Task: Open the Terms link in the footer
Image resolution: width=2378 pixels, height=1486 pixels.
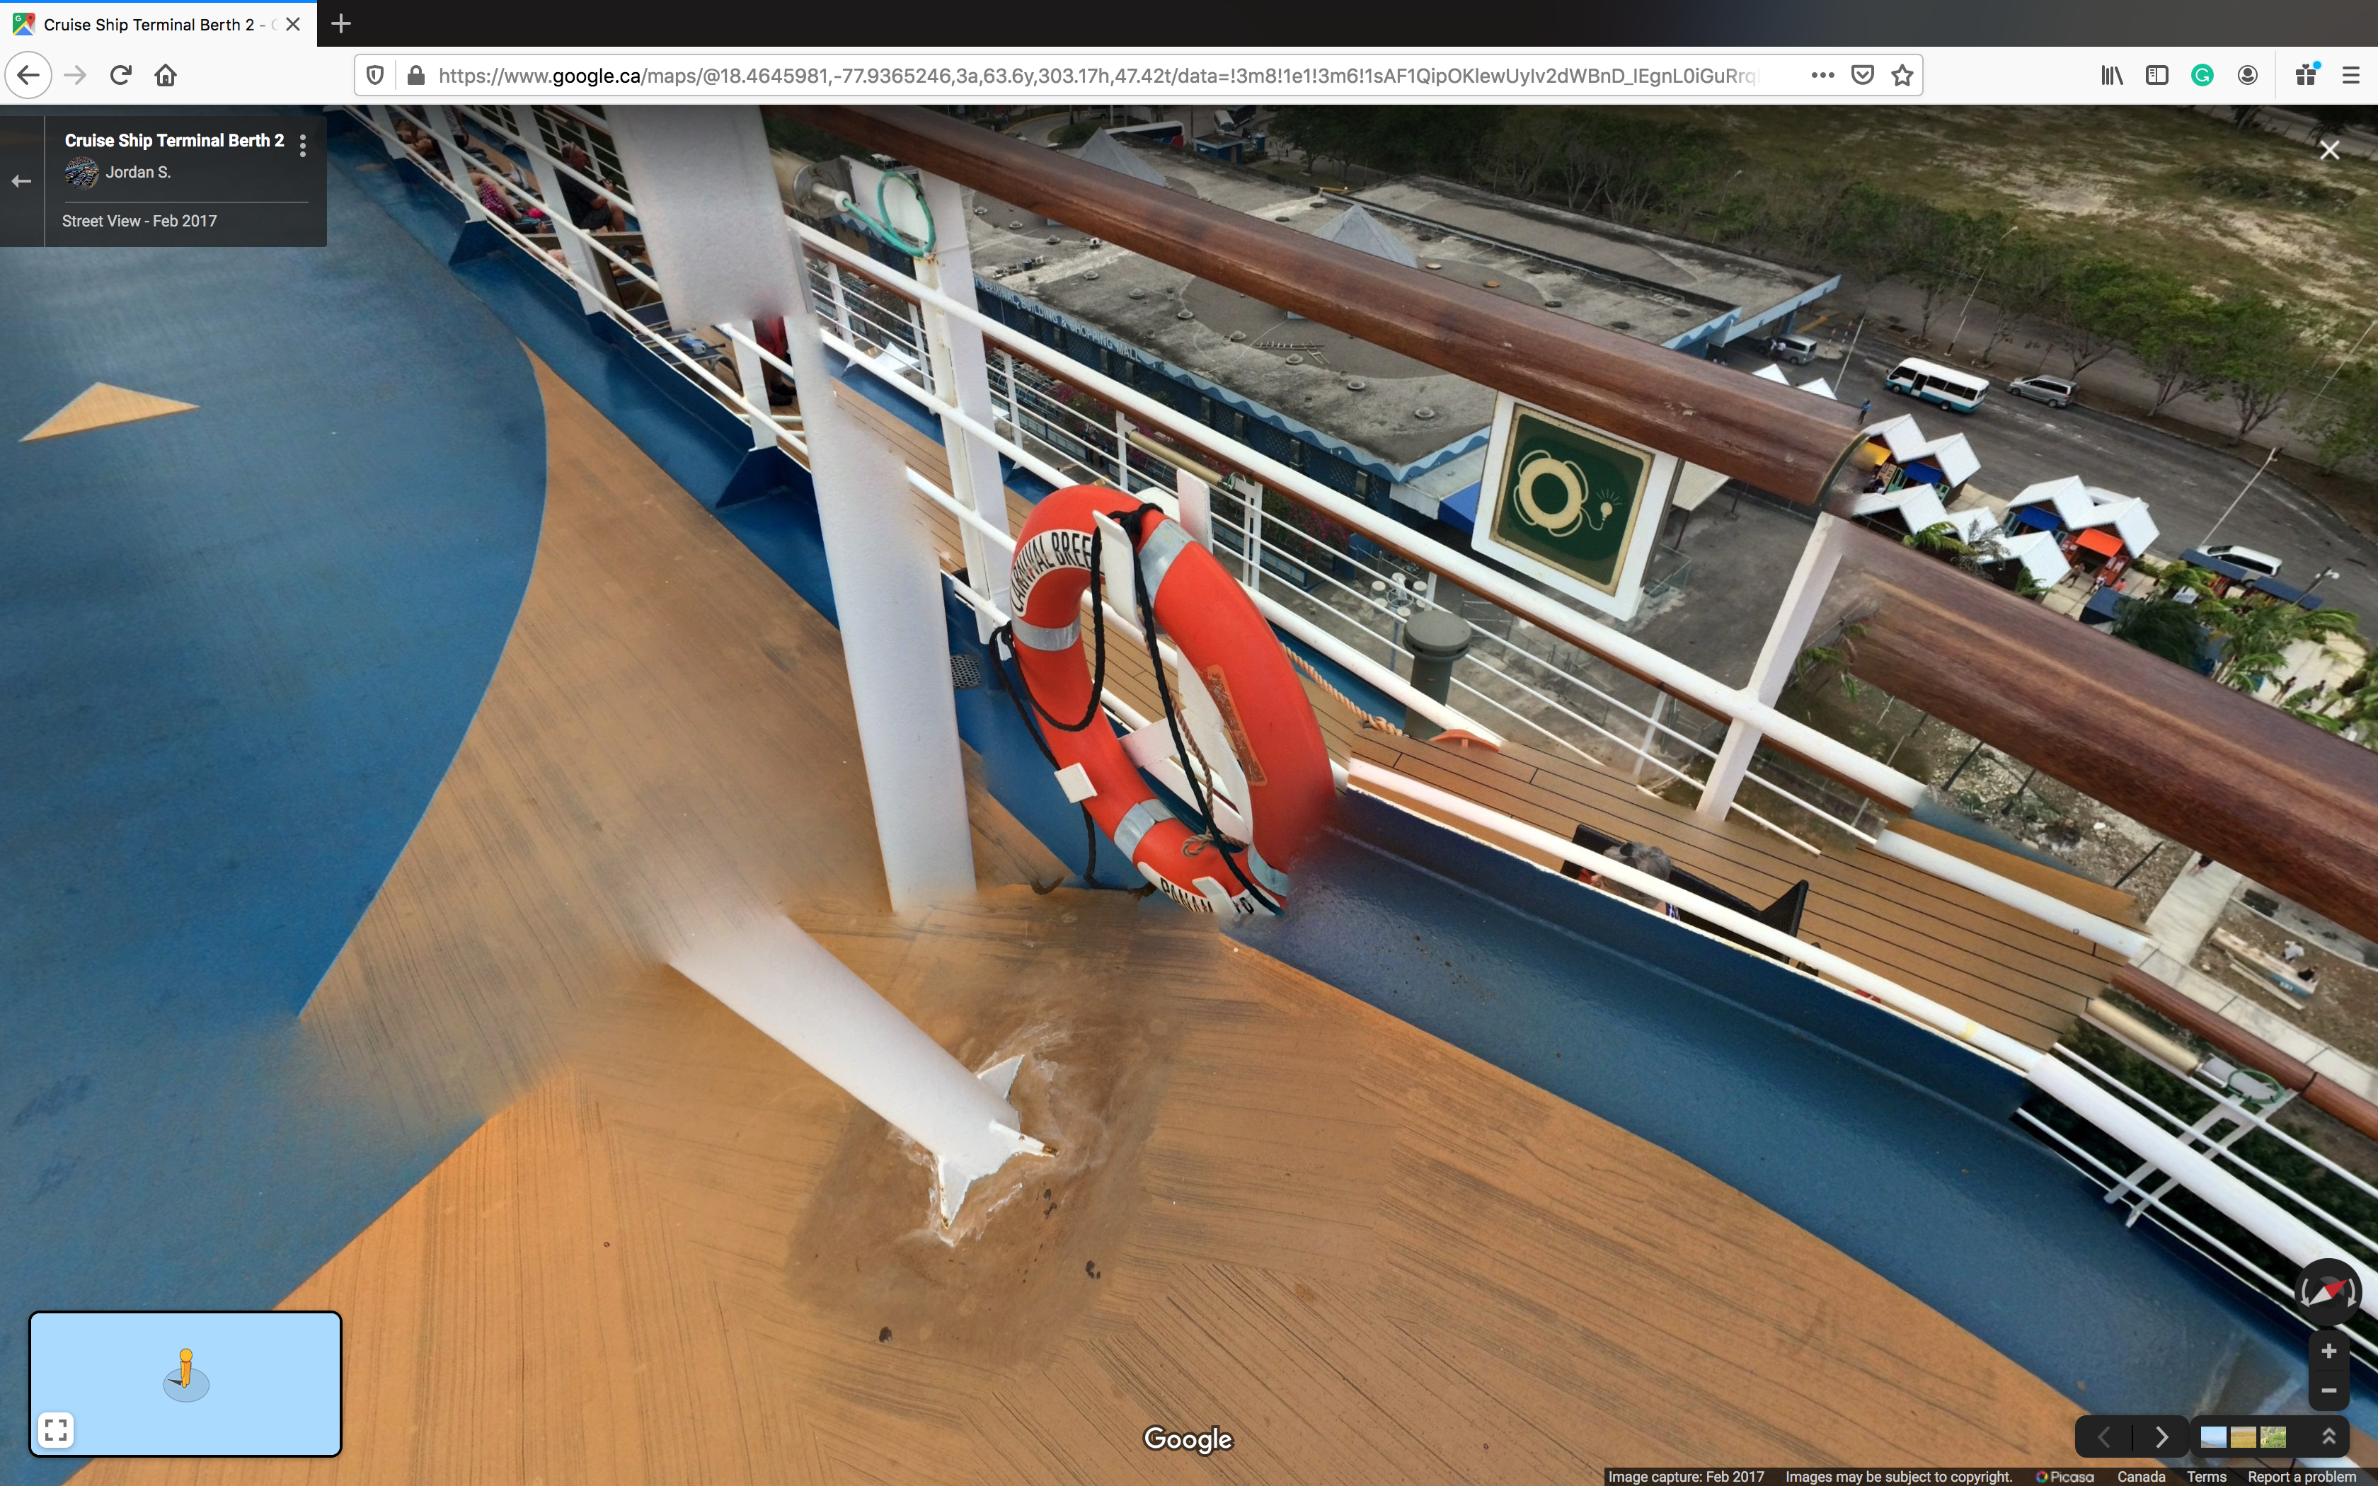Action: point(2206,1476)
